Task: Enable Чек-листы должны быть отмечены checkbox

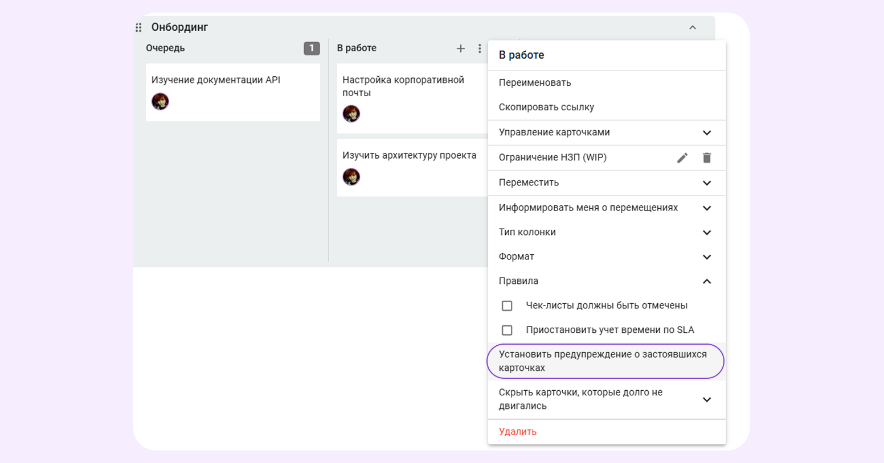Action: point(507,306)
